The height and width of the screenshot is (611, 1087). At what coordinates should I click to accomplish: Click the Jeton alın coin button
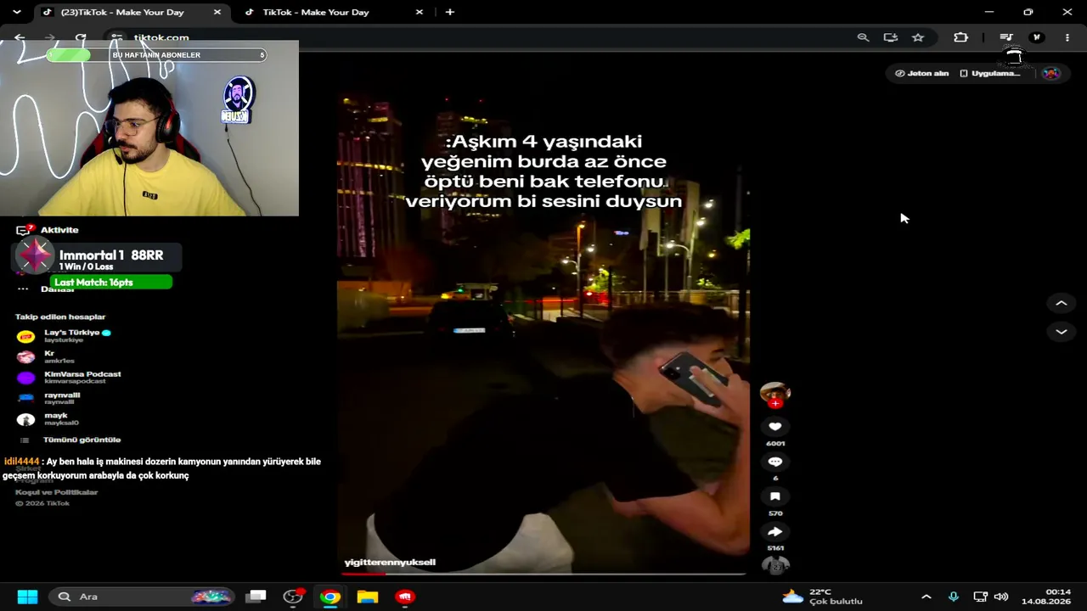pyautogui.click(x=921, y=73)
